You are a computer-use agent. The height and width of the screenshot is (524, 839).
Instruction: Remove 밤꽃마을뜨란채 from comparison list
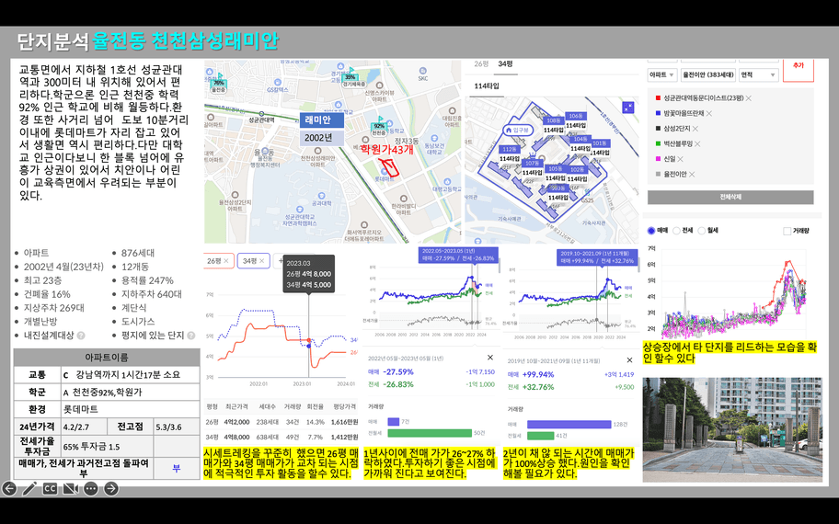pyautogui.click(x=709, y=113)
